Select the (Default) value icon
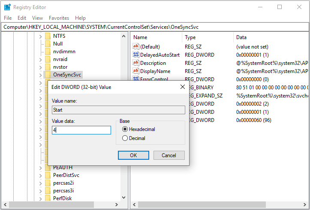 click(136, 47)
